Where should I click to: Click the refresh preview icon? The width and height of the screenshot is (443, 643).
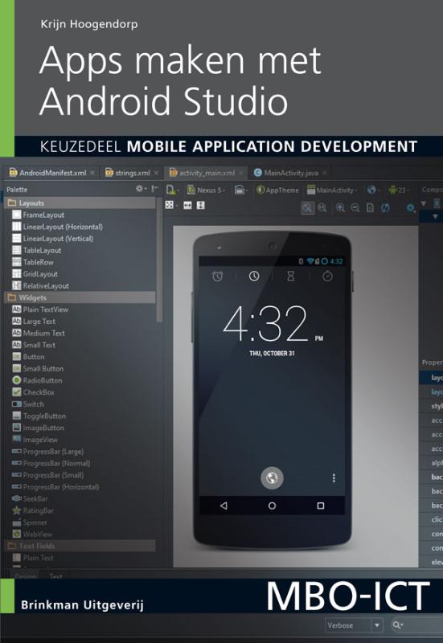click(x=385, y=208)
